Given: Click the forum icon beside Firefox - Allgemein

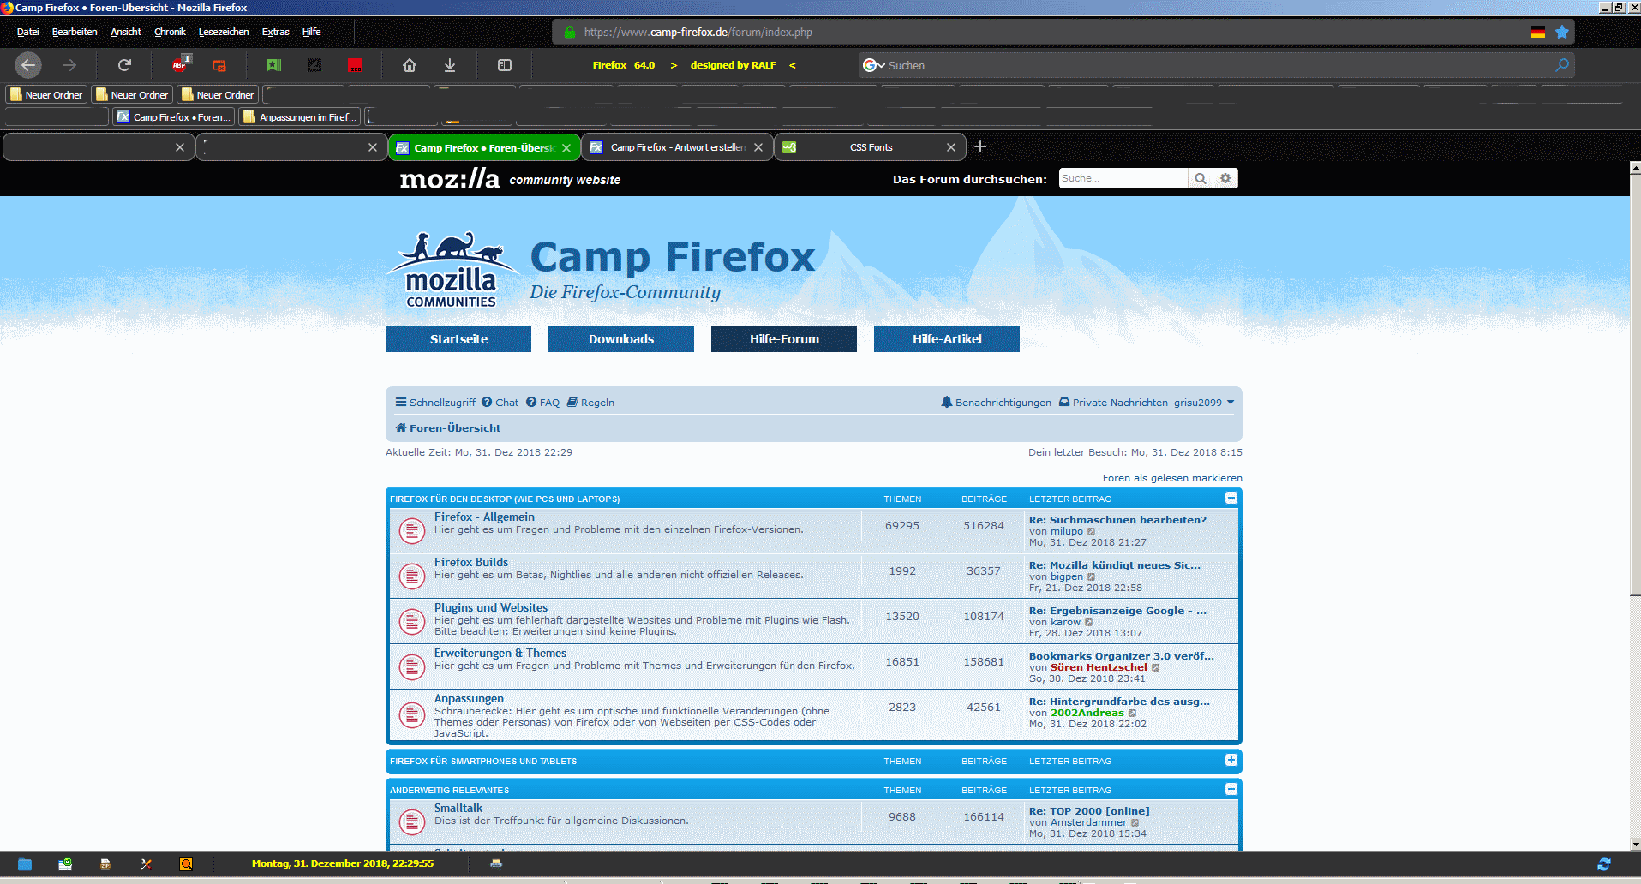Looking at the screenshot, I should click(x=412, y=531).
